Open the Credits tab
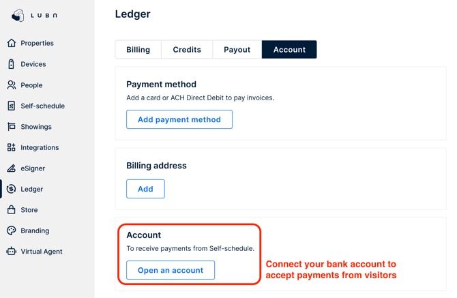Viewport: 457px width, 298px height. pos(187,50)
